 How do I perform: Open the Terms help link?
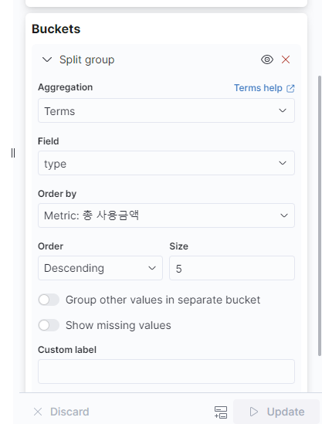(x=264, y=88)
